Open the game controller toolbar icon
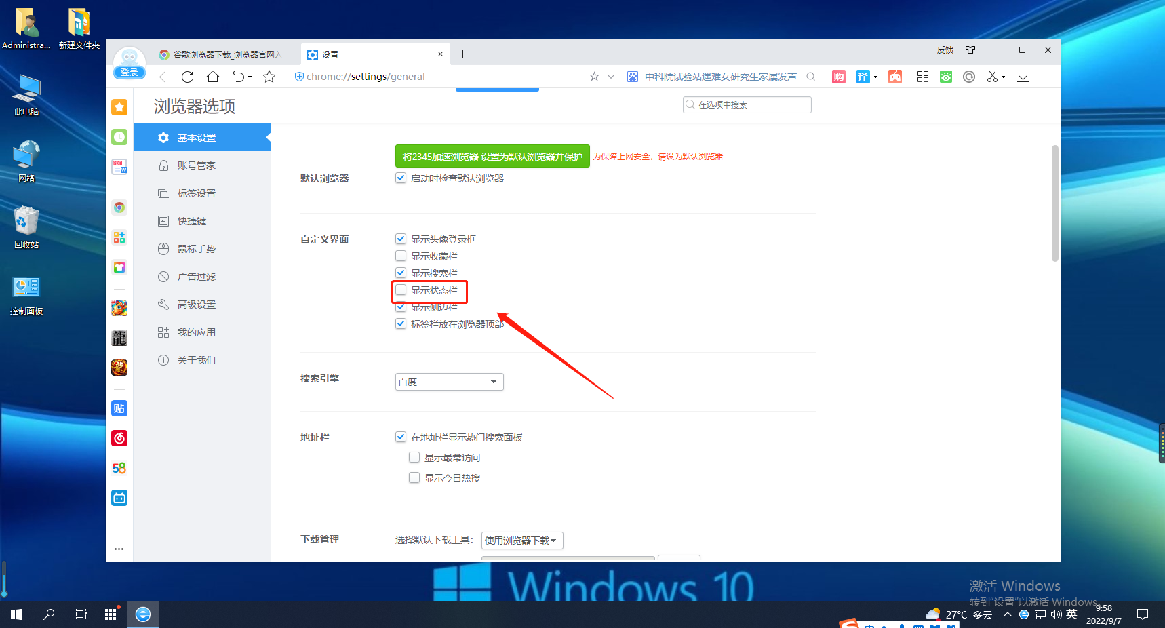1165x628 pixels. pyautogui.click(x=895, y=77)
